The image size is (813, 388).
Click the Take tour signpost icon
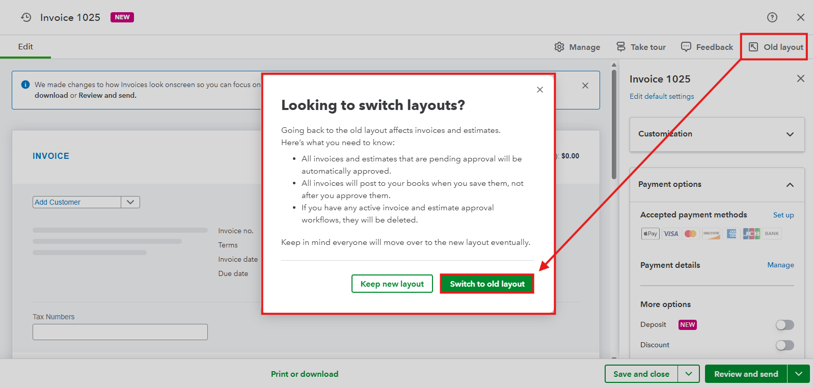coord(621,47)
